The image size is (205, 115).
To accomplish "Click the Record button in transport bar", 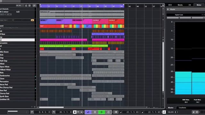I will (x=108, y=112).
